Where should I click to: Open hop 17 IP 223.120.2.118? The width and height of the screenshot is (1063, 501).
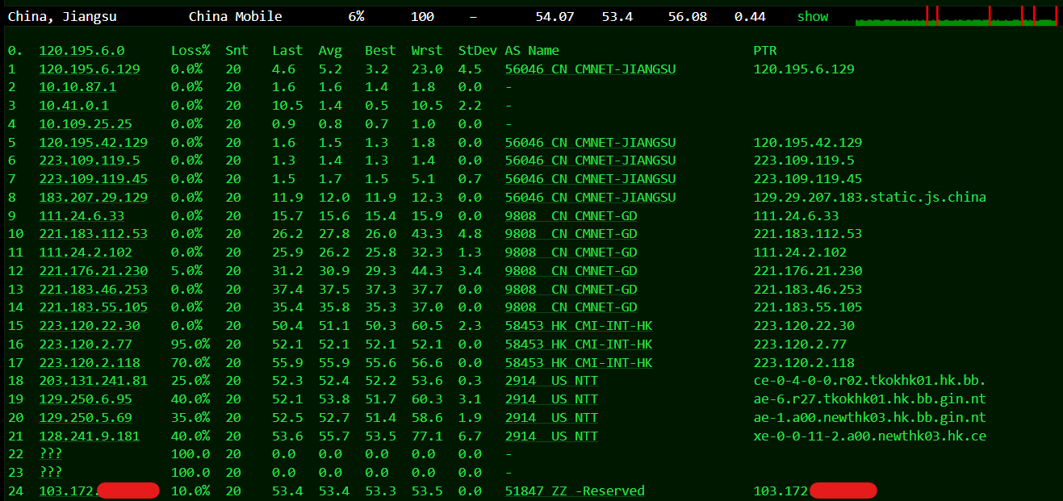pyautogui.click(x=90, y=363)
